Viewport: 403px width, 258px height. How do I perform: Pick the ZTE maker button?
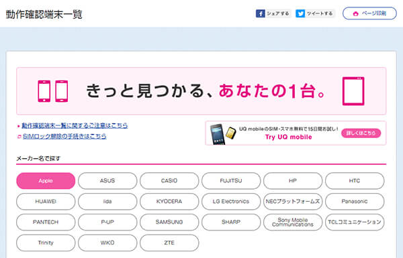169,243
